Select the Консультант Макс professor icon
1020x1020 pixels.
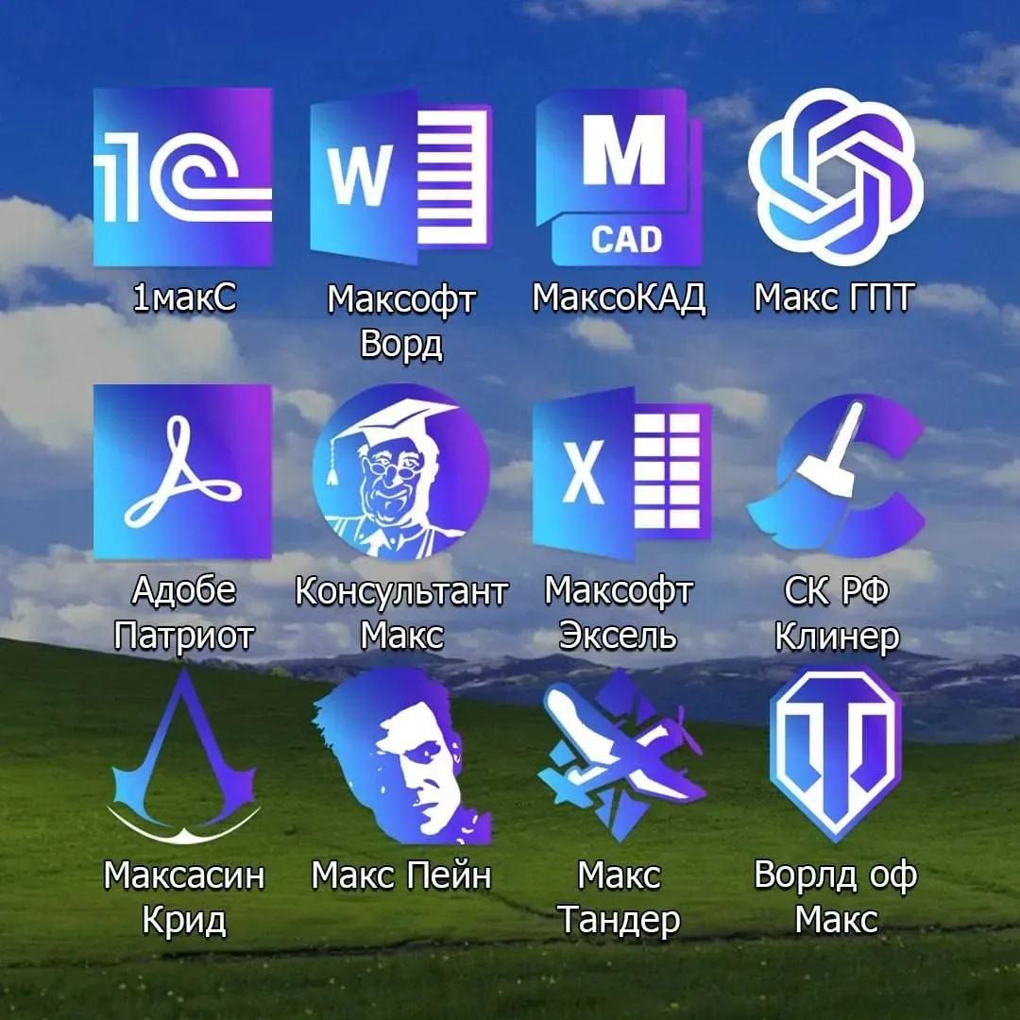(x=401, y=472)
